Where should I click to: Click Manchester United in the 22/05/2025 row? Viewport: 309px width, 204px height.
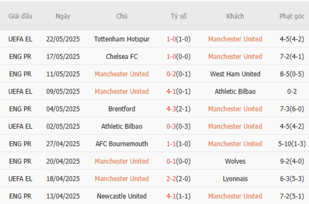(x=235, y=39)
